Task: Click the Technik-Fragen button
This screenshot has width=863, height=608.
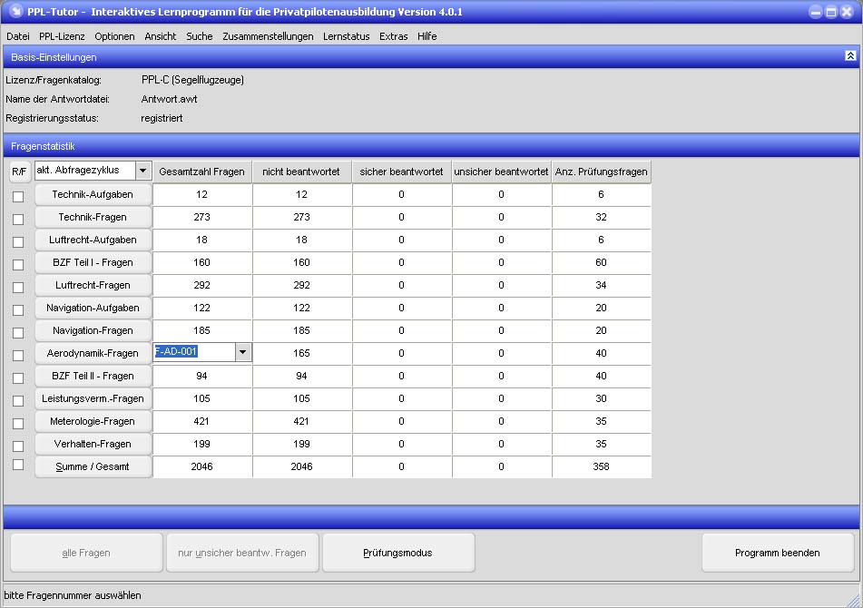Action: (93, 217)
